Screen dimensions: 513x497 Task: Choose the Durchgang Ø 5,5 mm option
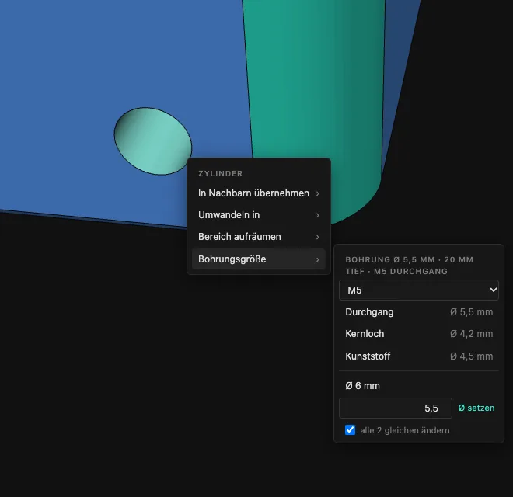click(x=419, y=312)
